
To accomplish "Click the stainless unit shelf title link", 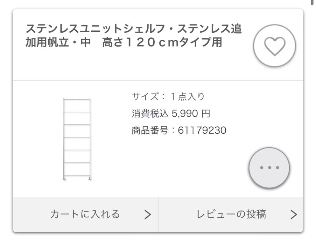I will [x=135, y=35].
